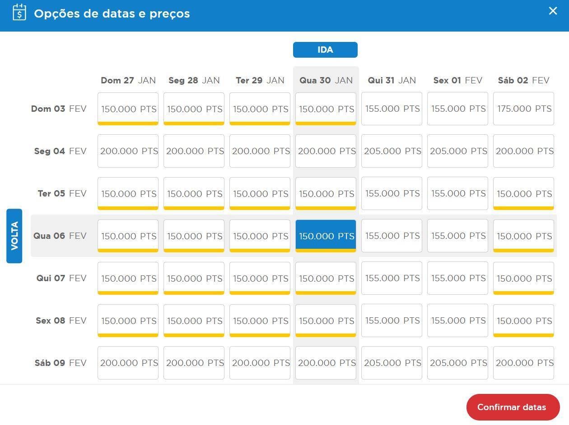569x425 pixels.
Task: Select the highlighted Qua 30 / Qua 06 price cell
Action: (x=326, y=236)
